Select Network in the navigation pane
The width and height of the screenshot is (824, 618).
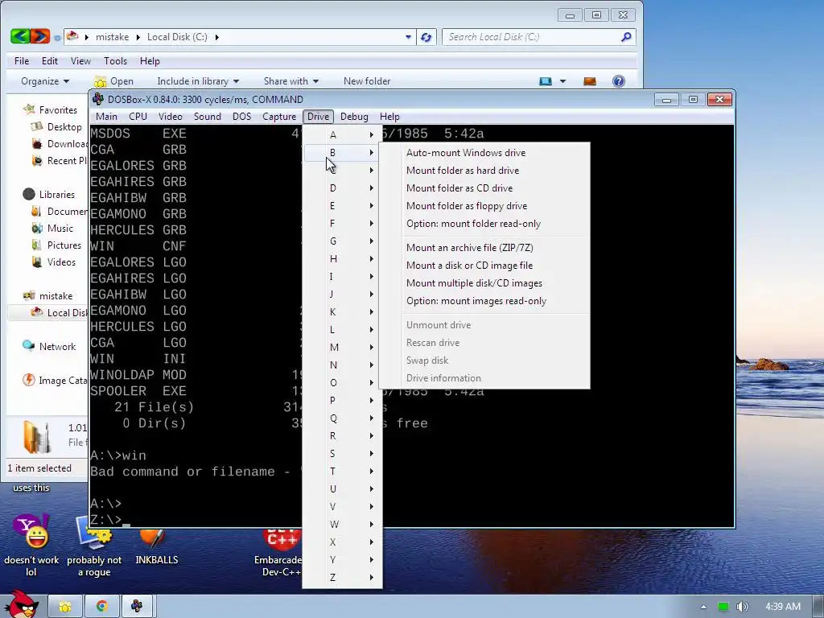[57, 346]
